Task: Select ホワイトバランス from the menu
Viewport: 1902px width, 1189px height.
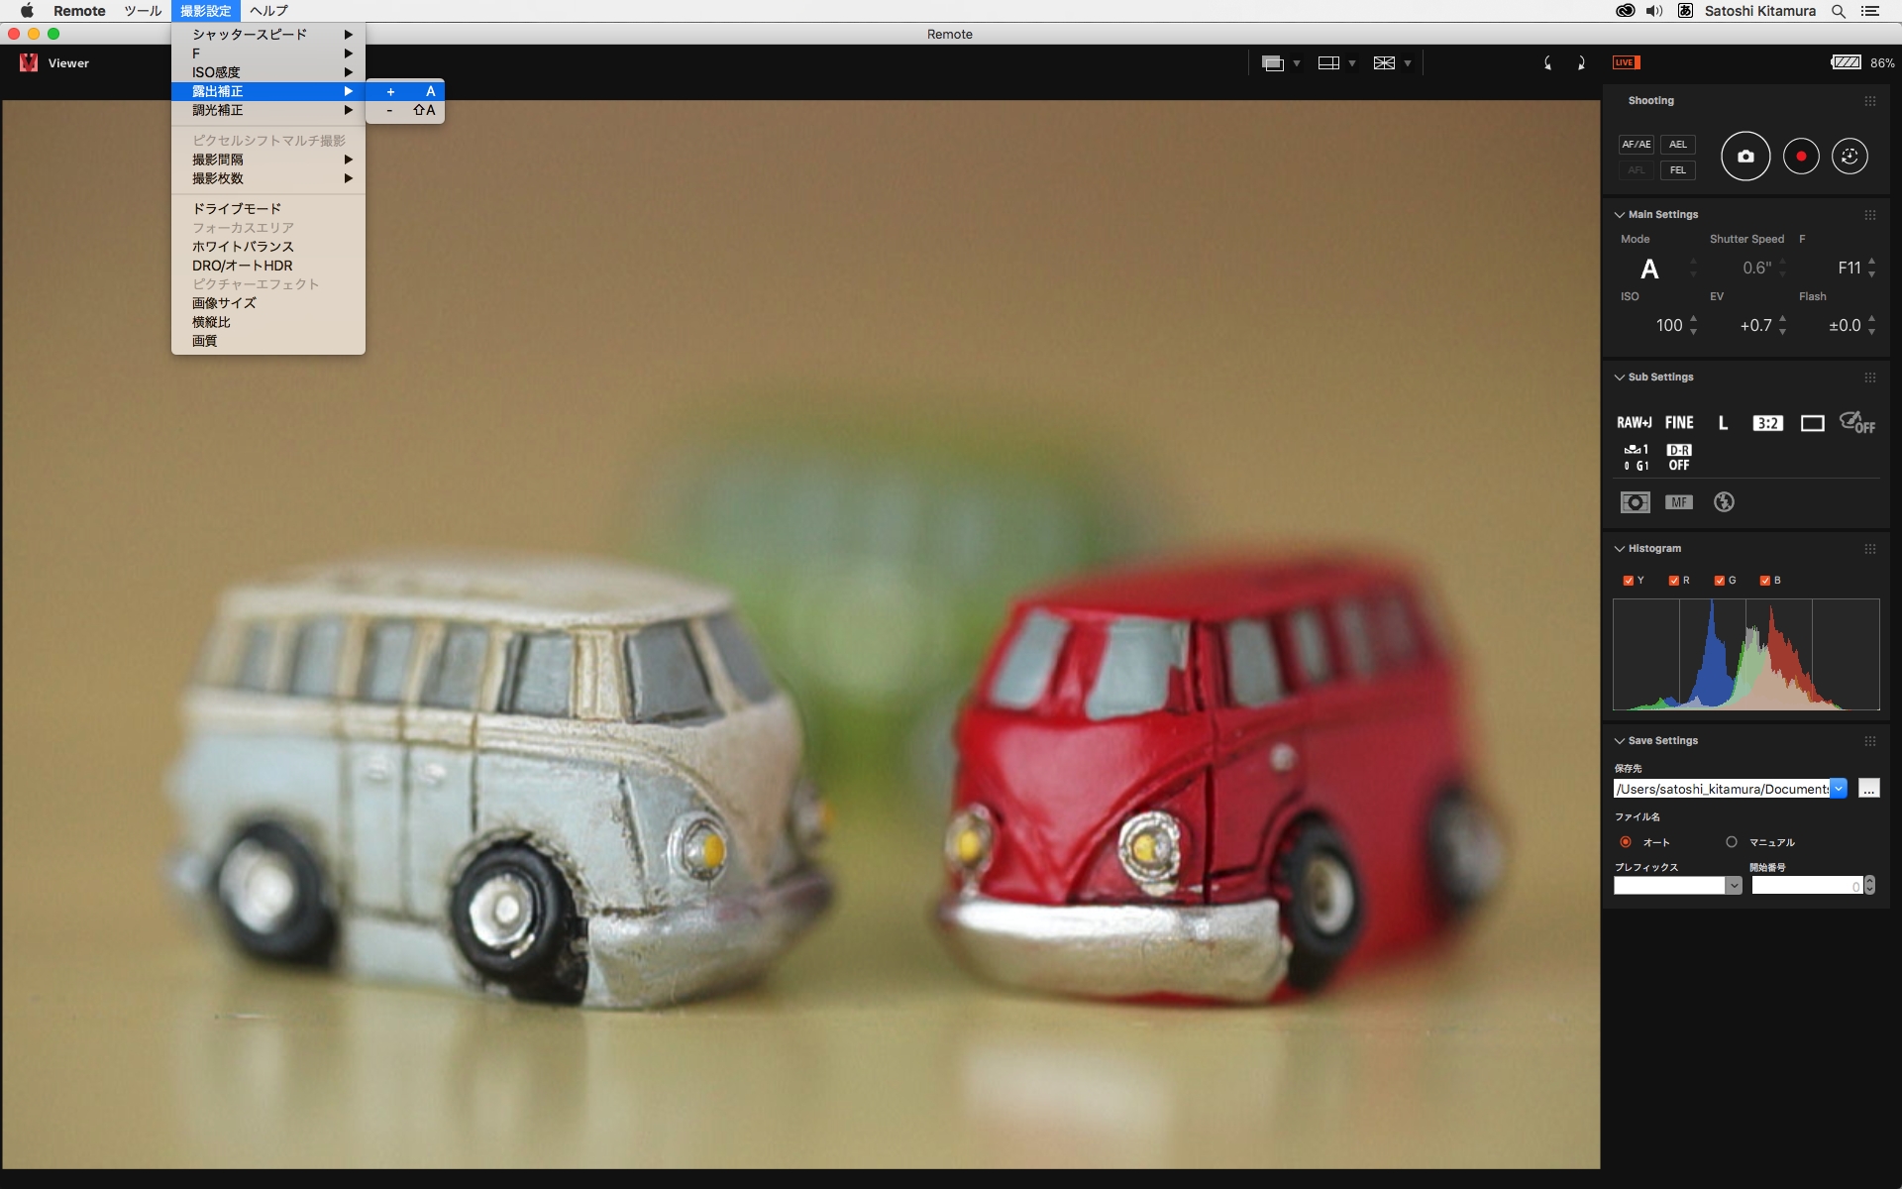Action: [243, 247]
